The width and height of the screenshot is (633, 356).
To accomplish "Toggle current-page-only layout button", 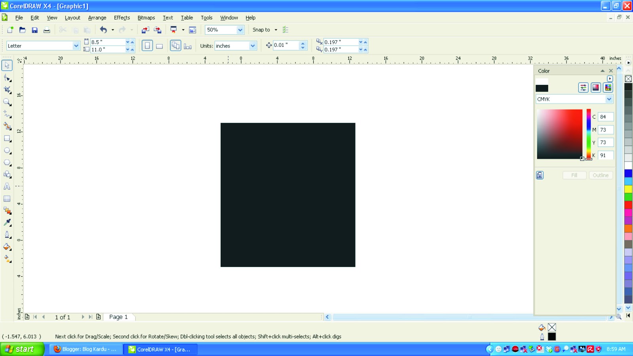I will (188, 46).
